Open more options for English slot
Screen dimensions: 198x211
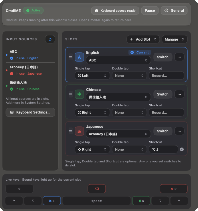point(179,57)
